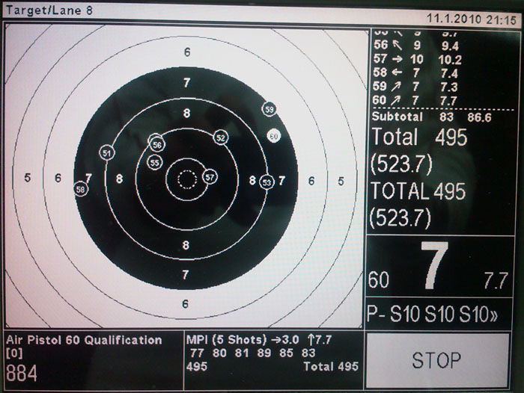The height and width of the screenshot is (393, 524).
Task: Select shot marker 53 on target
Action: point(266,182)
